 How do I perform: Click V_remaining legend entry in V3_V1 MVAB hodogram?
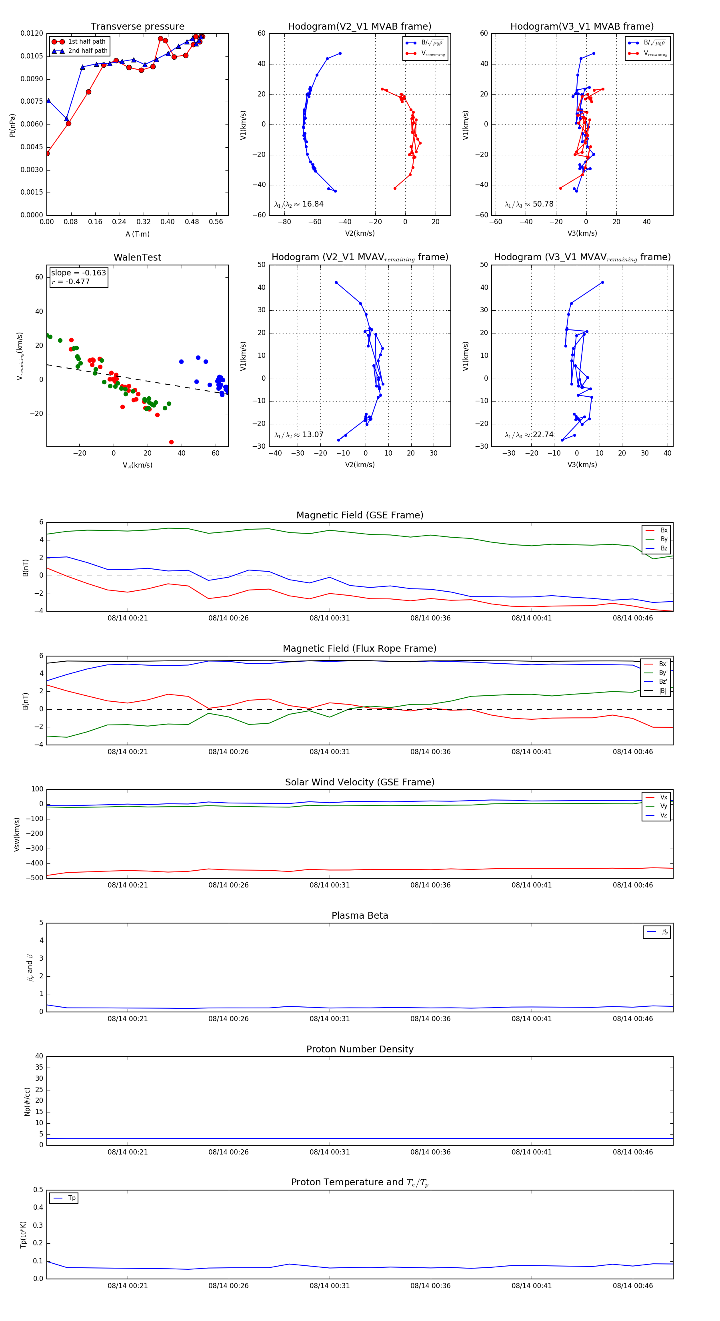click(648, 53)
